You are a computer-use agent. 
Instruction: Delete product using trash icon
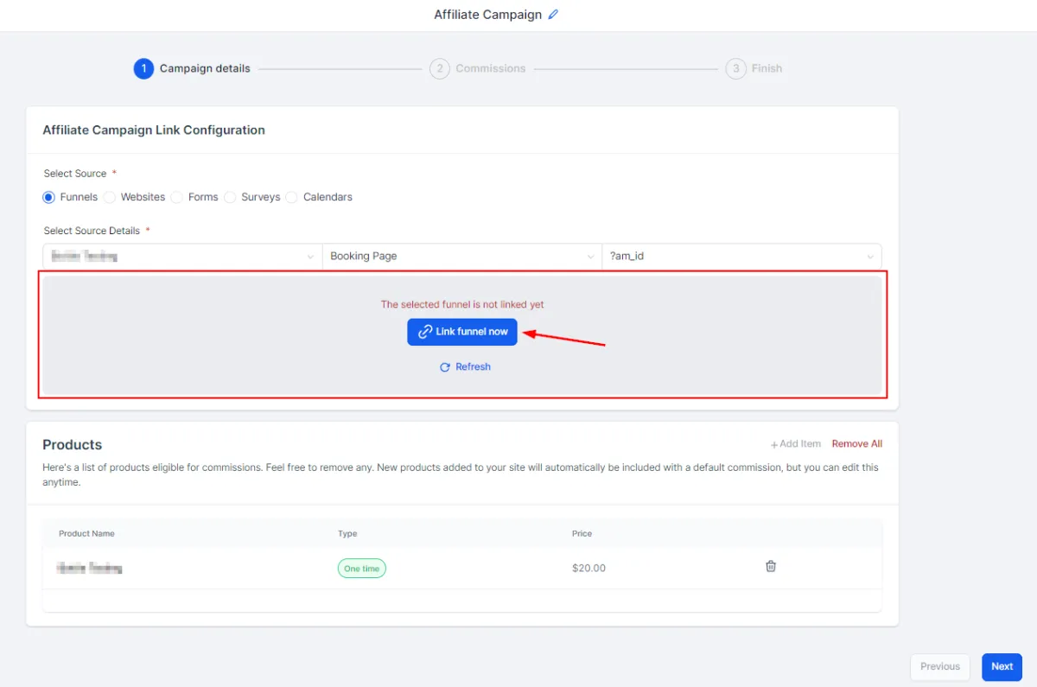coord(771,567)
